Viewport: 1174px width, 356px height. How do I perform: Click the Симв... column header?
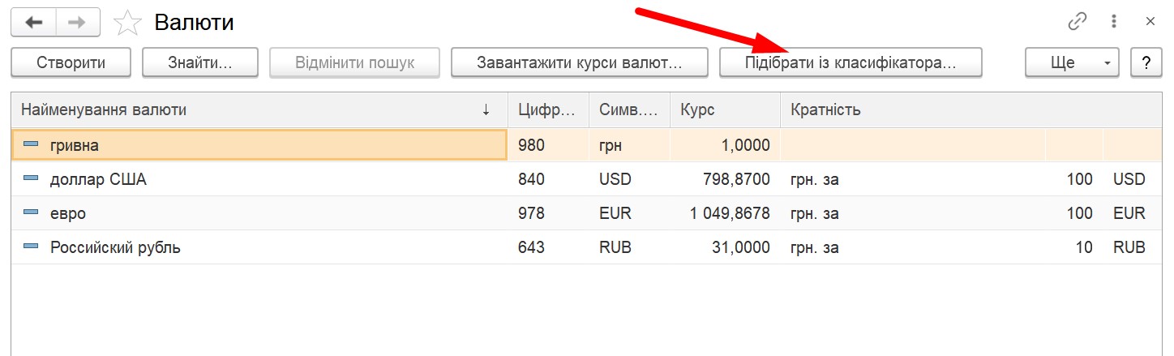coord(629,110)
